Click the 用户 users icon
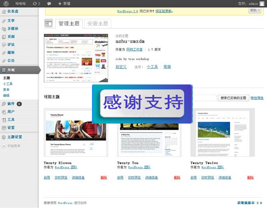 pyautogui.click(x=4, y=112)
